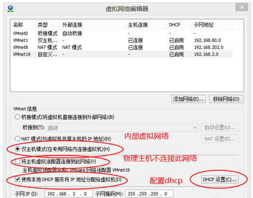Select the VMnet1 network row
This screenshot has width=253, height=198.
coord(123,40)
